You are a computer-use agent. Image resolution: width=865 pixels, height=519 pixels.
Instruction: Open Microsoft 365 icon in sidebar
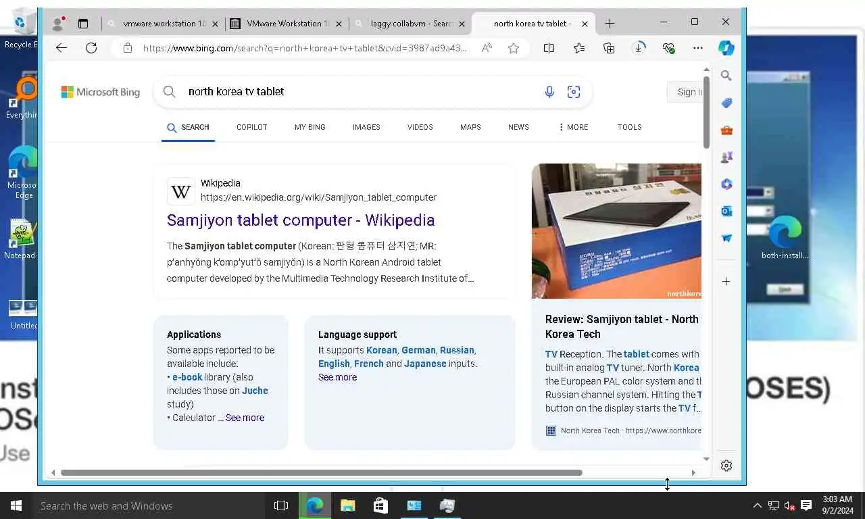[x=726, y=184]
